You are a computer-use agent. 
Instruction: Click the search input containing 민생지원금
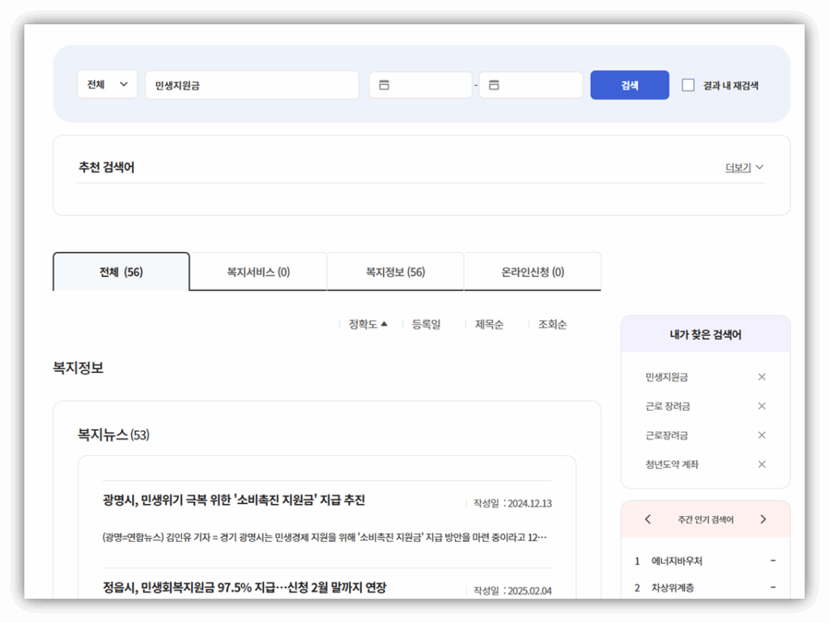click(x=253, y=85)
